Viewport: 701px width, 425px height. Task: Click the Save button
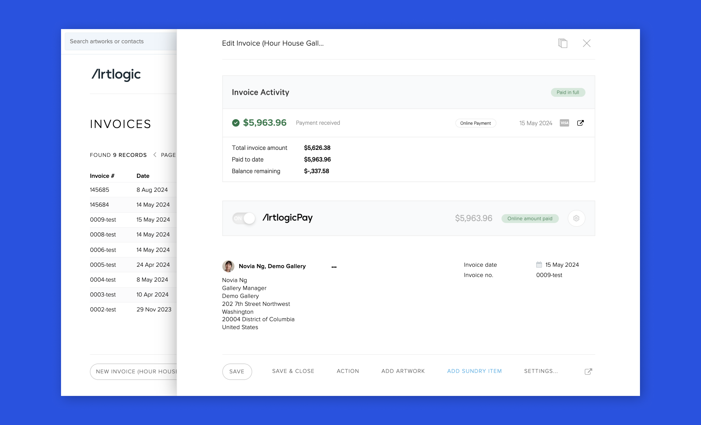[x=237, y=372]
